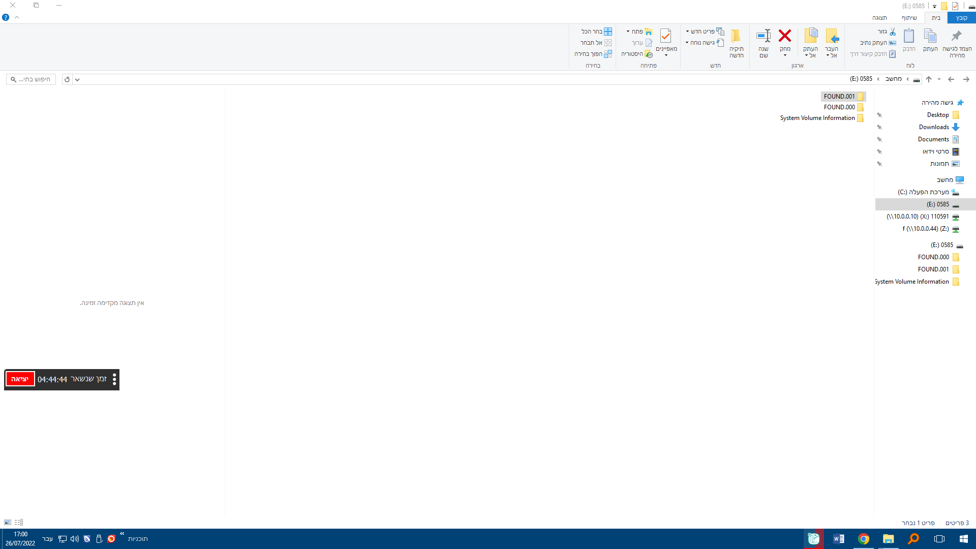Screen dimensions: 976x549
Task: Click the Pin to Quick access icon
Action: click(957, 37)
